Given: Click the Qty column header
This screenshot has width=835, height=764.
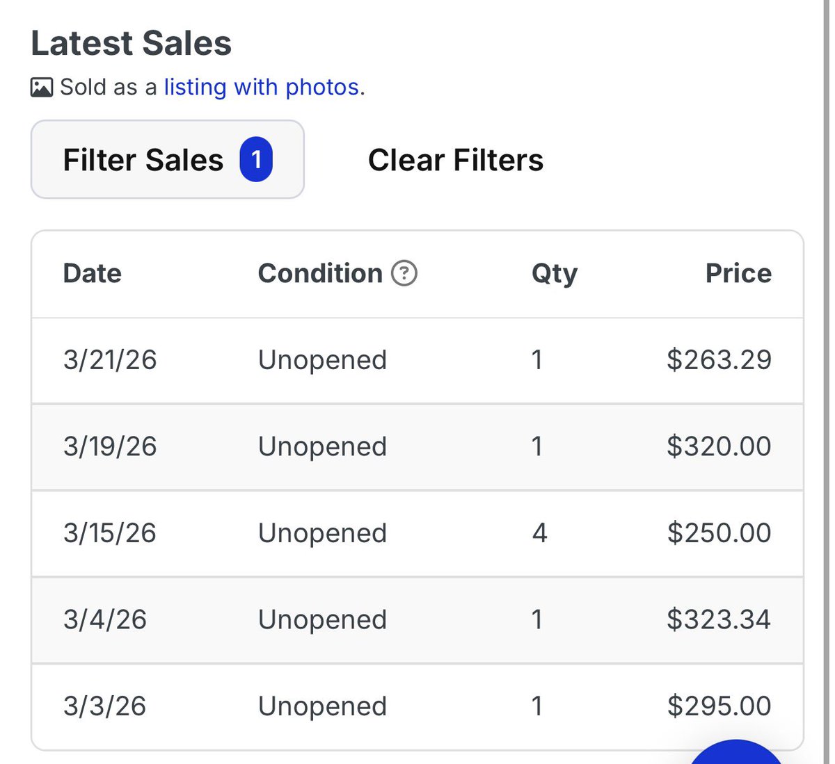Looking at the screenshot, I should point(554,273).
